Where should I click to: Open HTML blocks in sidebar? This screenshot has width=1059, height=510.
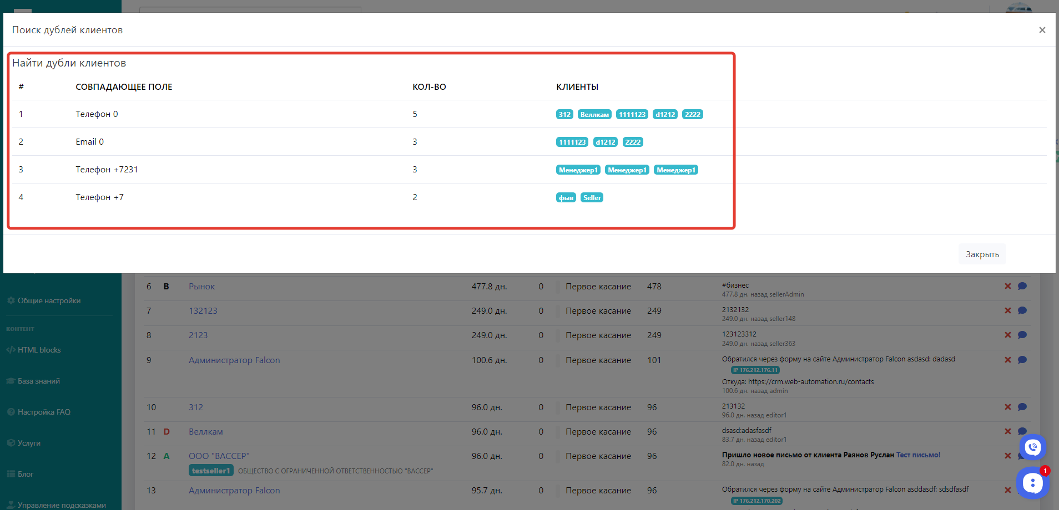click(39, 350)
